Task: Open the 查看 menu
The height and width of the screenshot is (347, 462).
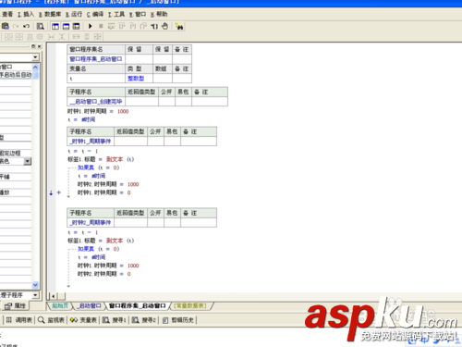Action: pyautogui.click(x=6, y=14)
